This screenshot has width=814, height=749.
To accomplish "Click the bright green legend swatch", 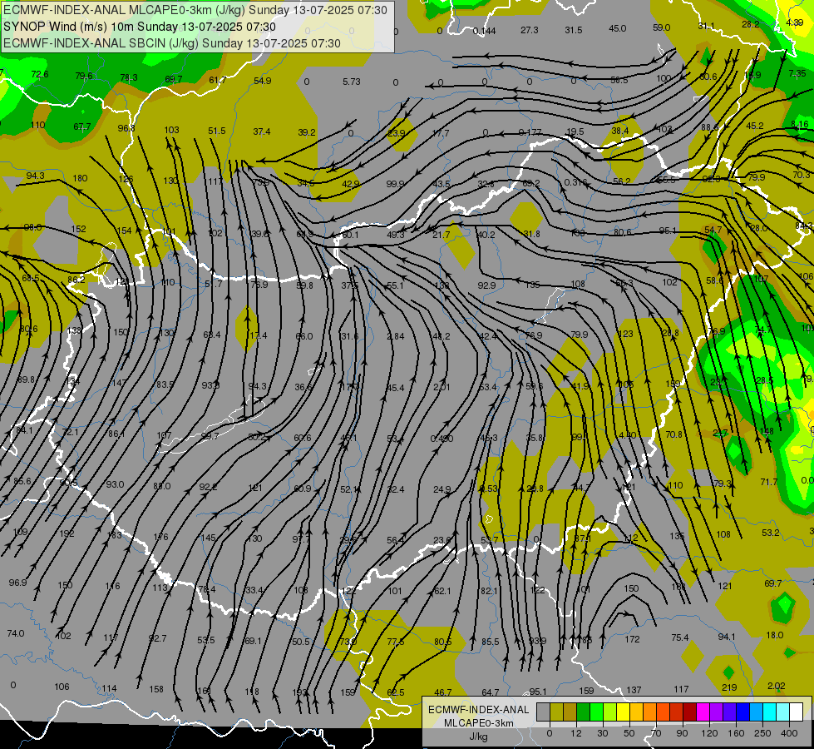I will (x=597, y=712).
